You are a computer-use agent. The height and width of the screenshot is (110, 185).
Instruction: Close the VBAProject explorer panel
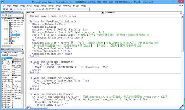point(23,12)
